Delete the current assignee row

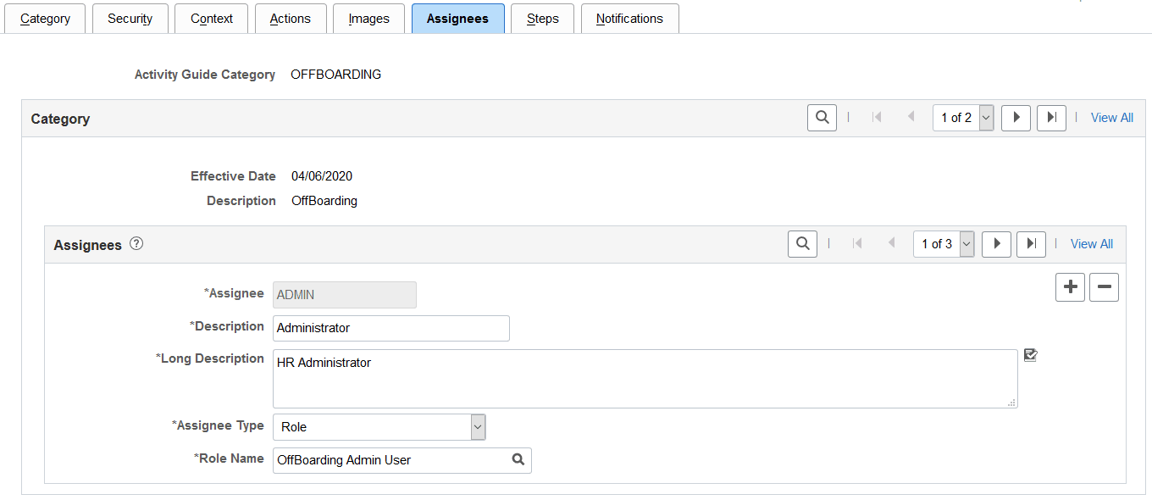coord(1104,287)
